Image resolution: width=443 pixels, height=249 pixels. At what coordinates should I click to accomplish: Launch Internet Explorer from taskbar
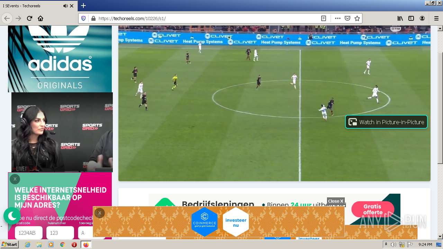(x=27, y=245)
